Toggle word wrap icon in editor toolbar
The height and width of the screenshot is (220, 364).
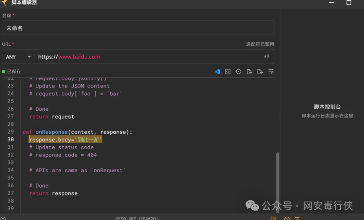(271, 72)
